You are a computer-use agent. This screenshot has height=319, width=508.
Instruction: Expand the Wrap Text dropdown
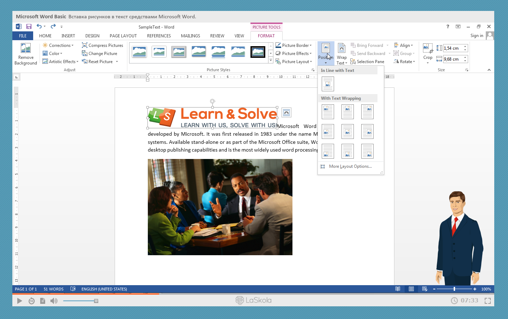tap(341, 63)
